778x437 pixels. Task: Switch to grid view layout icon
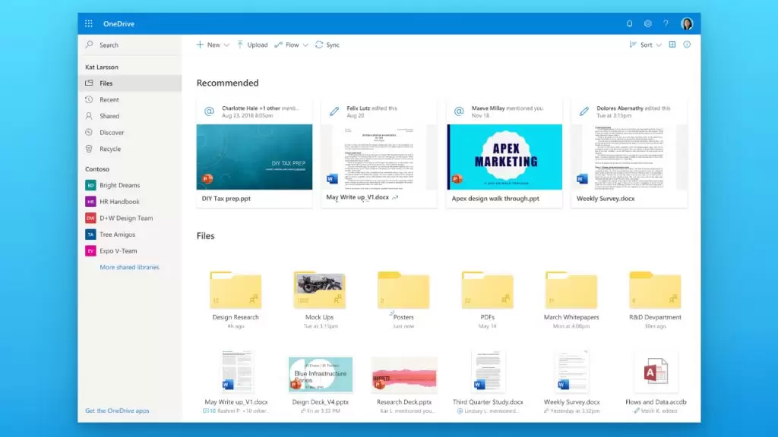point(672,45)
